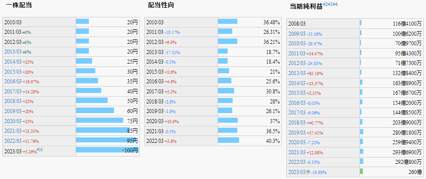Select the 一株配当 section heading
The width and height of the screenshot is (426, 179).
[x=19, y=5]
